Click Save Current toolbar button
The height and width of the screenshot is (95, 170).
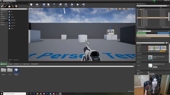click(x=31, y=5)
